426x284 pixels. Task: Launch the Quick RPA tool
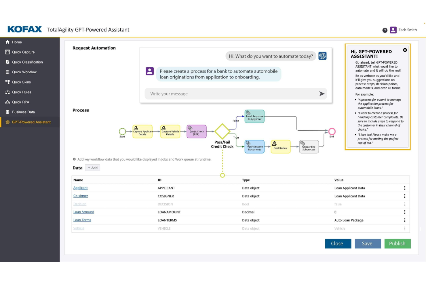[x=20, y=102]
